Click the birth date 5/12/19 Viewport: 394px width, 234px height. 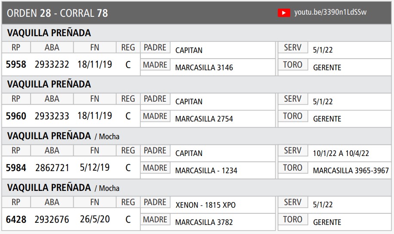95,168
